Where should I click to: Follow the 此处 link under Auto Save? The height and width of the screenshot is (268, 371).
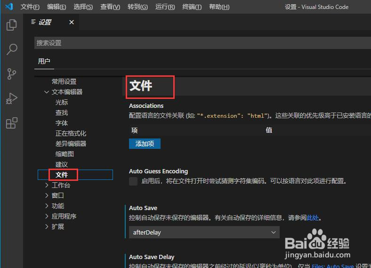tap(313, 218)
